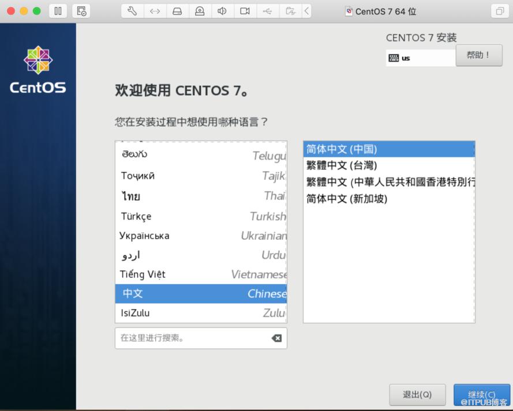This screenshot has height=411, width=513.
Task: Choose 简体中文 (中国) locale
Action: coord(389,149)
